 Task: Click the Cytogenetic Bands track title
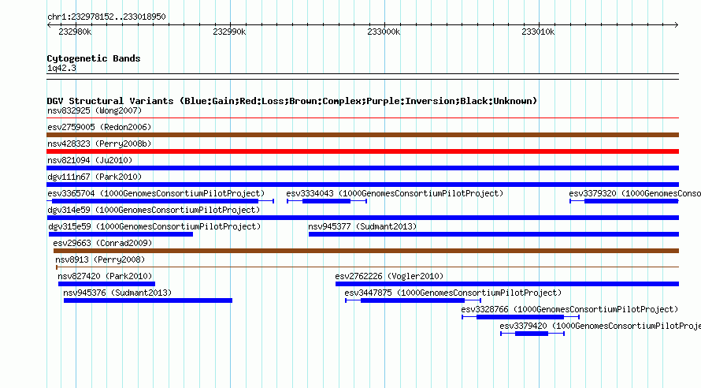[x=94, y=58]
